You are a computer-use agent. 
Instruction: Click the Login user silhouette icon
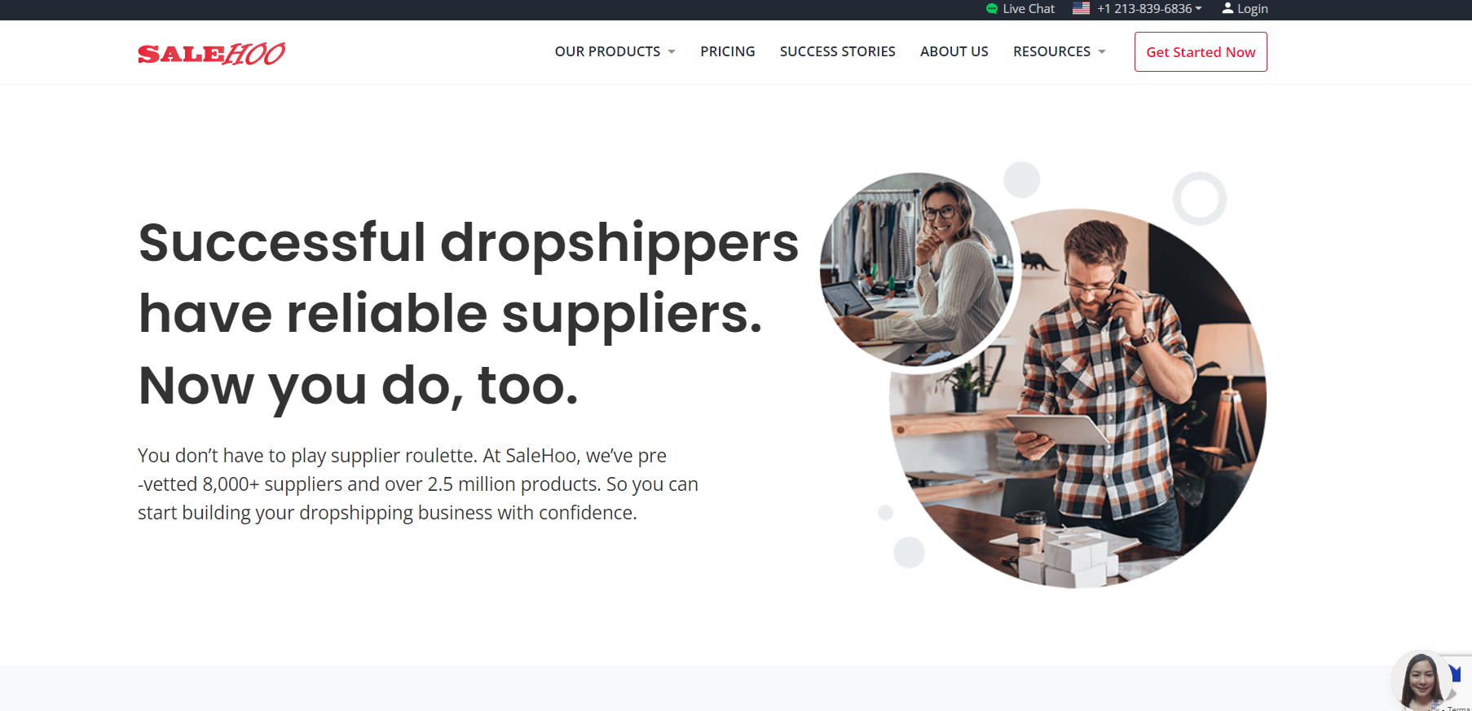point(1227,8)
